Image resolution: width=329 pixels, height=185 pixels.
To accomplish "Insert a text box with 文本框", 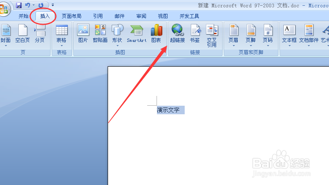I will pos(289,33).
